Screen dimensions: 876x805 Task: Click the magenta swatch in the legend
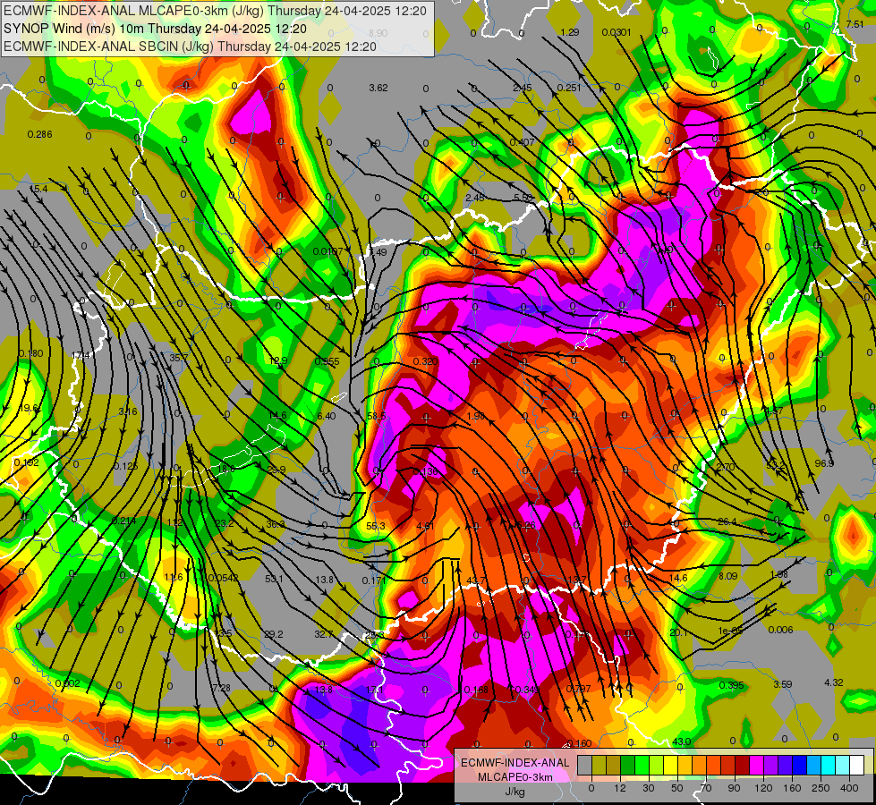(x=757, y=766)
